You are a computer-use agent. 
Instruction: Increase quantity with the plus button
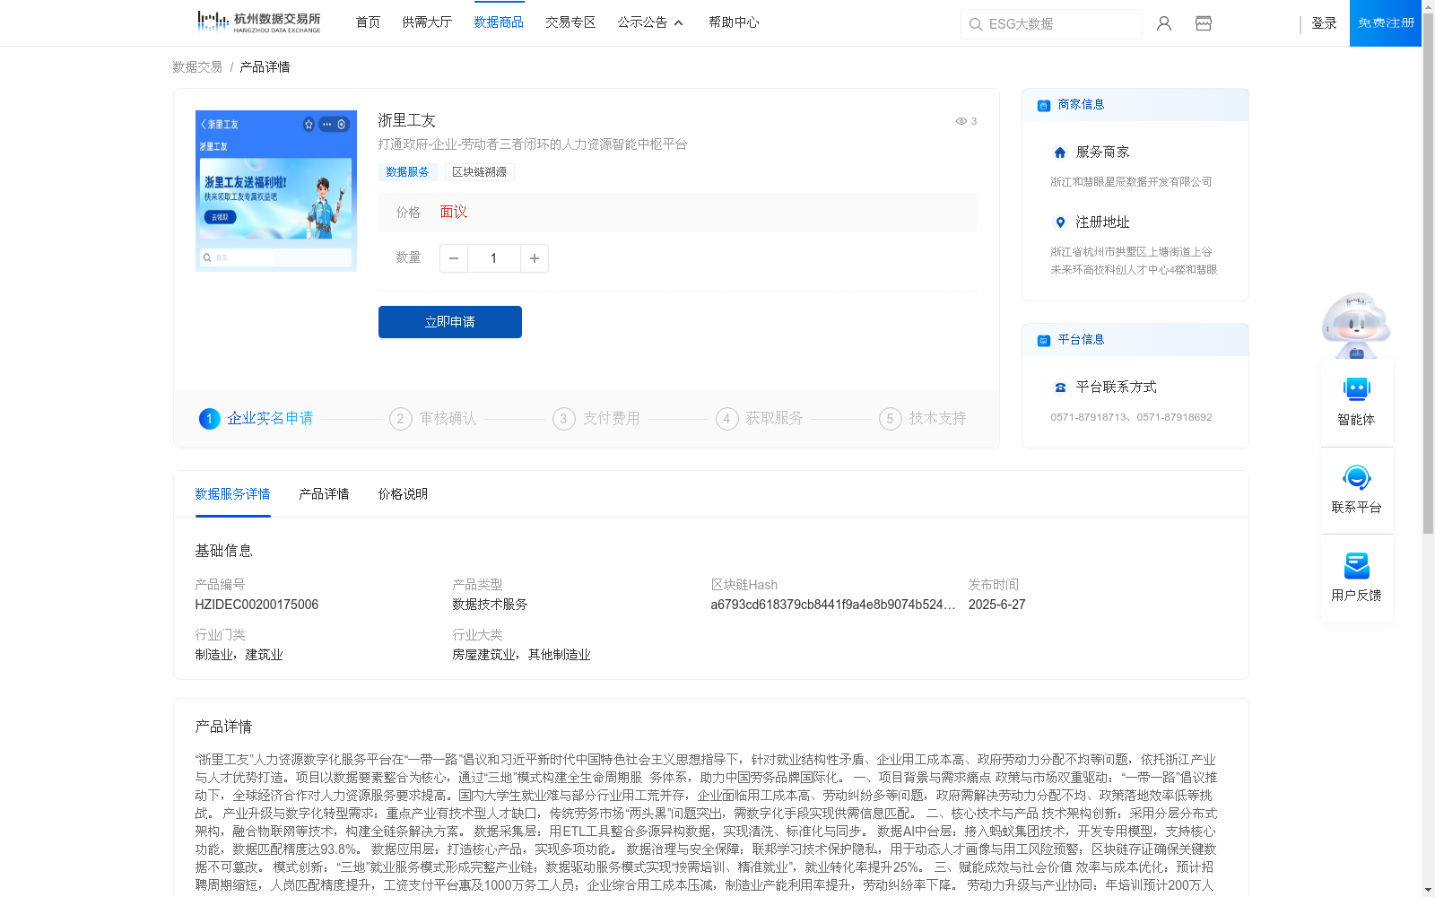point(535,258)
